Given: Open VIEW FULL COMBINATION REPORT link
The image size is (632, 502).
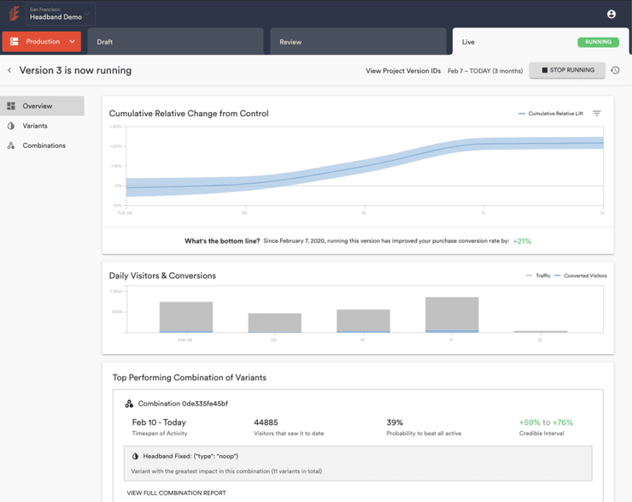Looking at the screenshot, I should [x=176, y=493].
